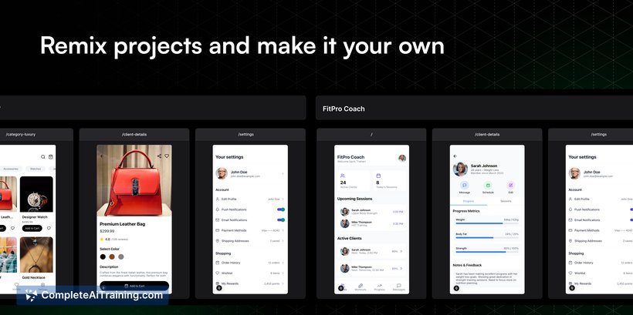
Task: Click the Edit Profile person icon in the uncropped settings screen
Action: (218, 199)
